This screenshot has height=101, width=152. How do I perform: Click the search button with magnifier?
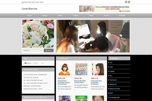[x=49, y=50]
